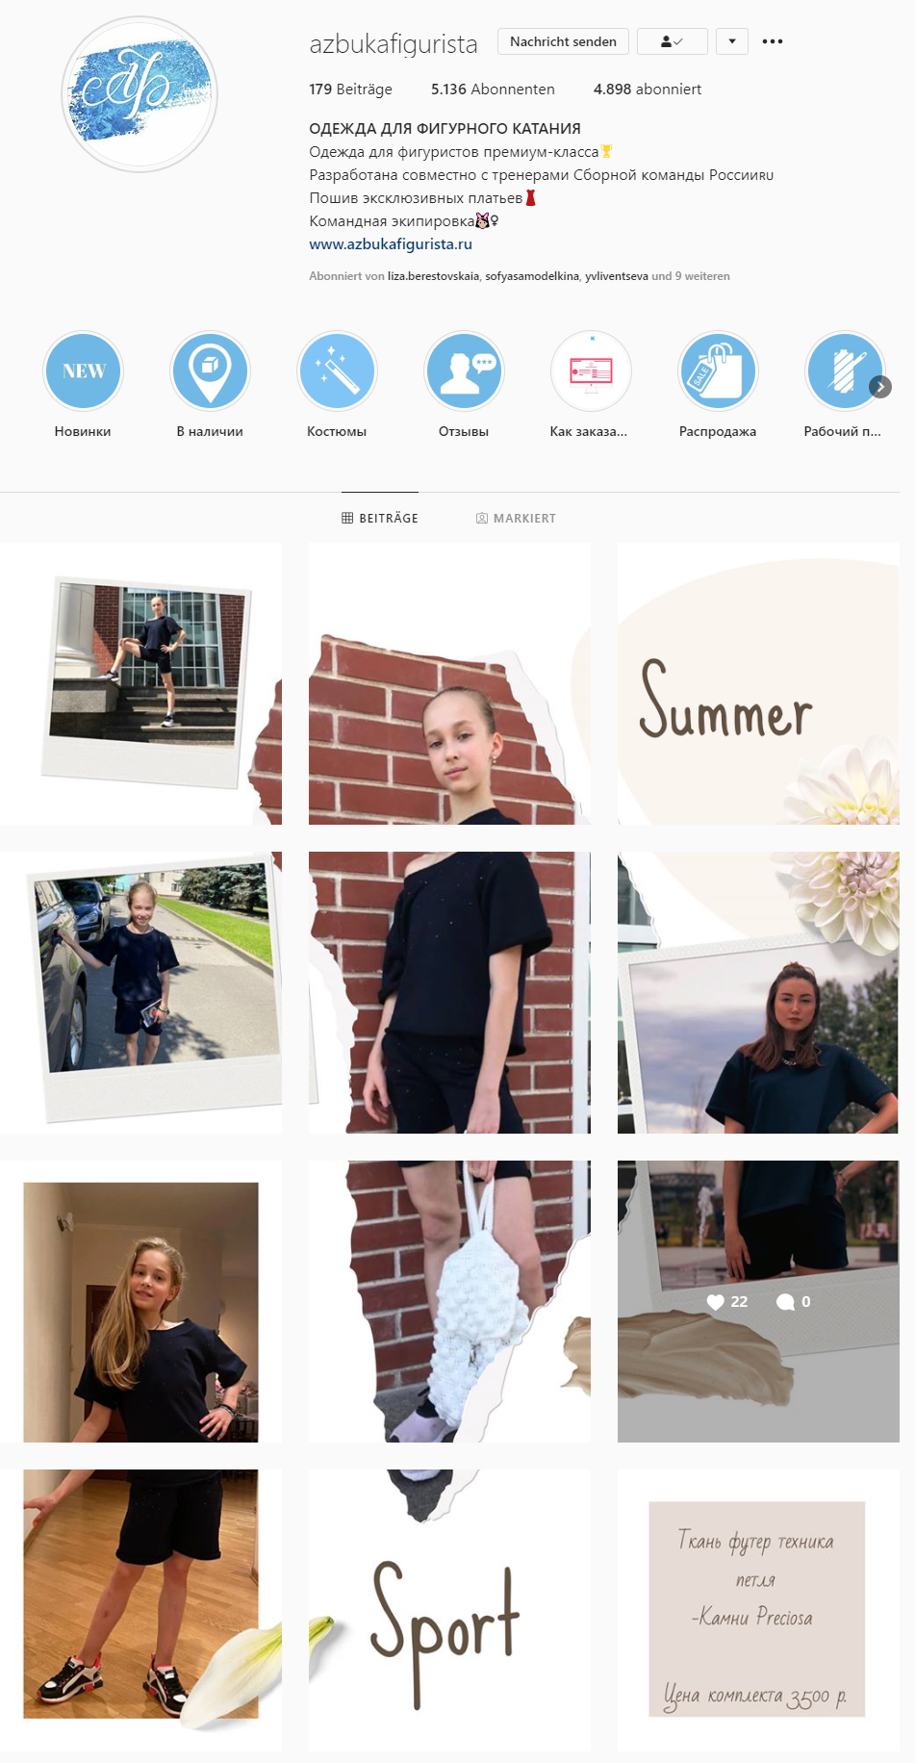View the Костюмы highlight with magic wand
The height and width of the screenshot is (1763, 915).
[337, 371]
